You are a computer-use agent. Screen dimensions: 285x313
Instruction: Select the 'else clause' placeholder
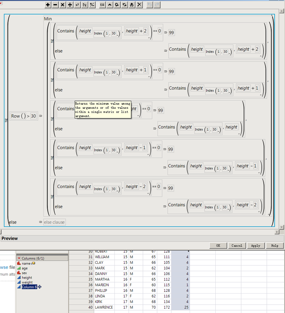coord(54,222)
